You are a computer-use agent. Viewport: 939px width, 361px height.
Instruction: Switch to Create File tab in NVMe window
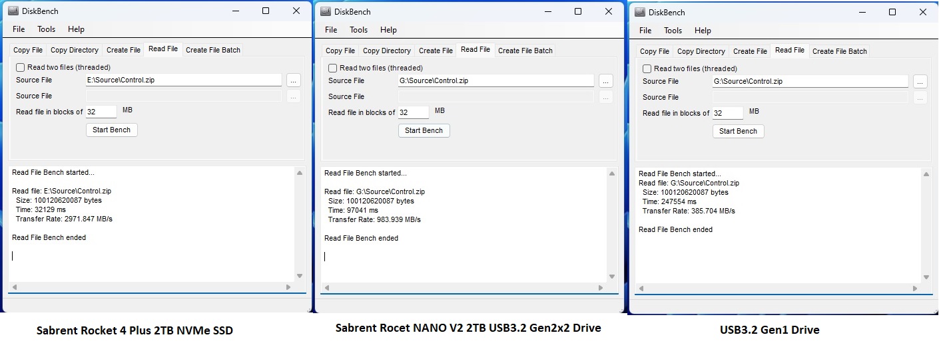tap(124, 50)
